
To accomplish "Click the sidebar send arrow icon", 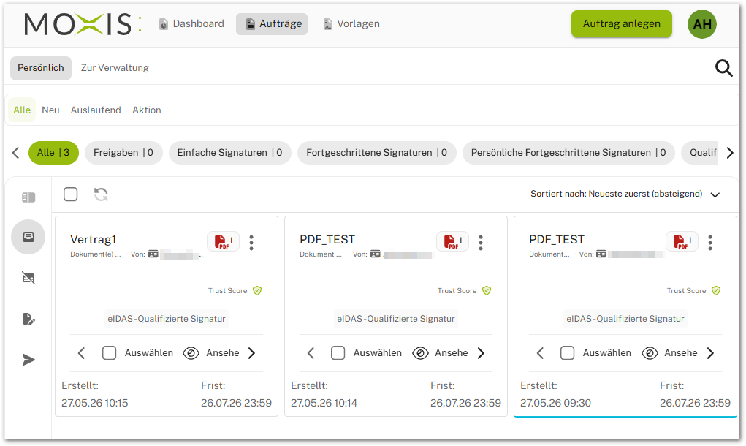I will click(28, 360).
